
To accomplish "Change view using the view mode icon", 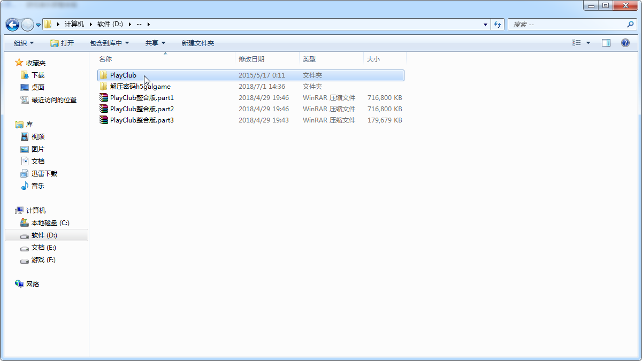I will 577,43.
